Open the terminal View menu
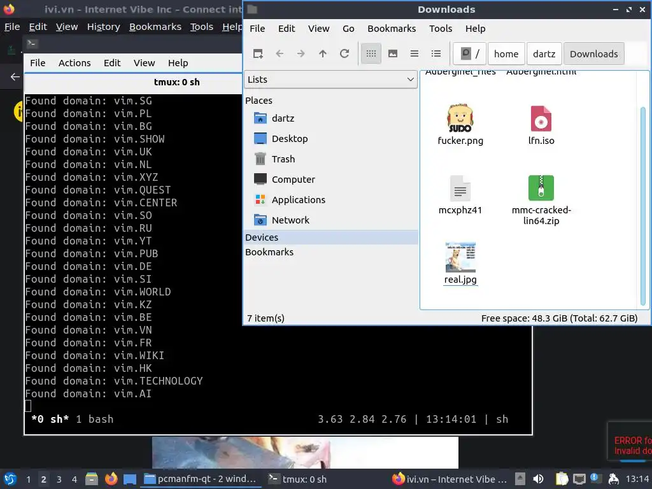 (x=144, y=63)
